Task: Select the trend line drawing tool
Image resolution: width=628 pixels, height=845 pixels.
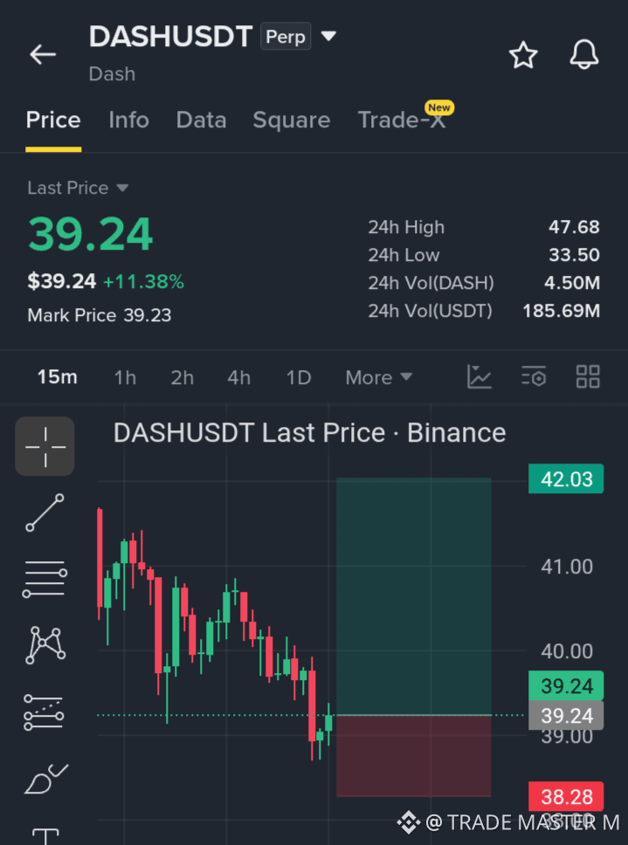Action: [45, 512]
